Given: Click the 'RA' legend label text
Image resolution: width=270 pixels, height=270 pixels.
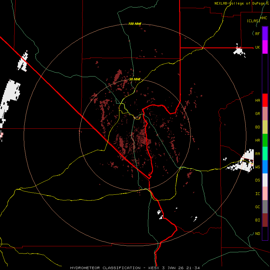Looking at the screenshot, I should pos(257,154).
